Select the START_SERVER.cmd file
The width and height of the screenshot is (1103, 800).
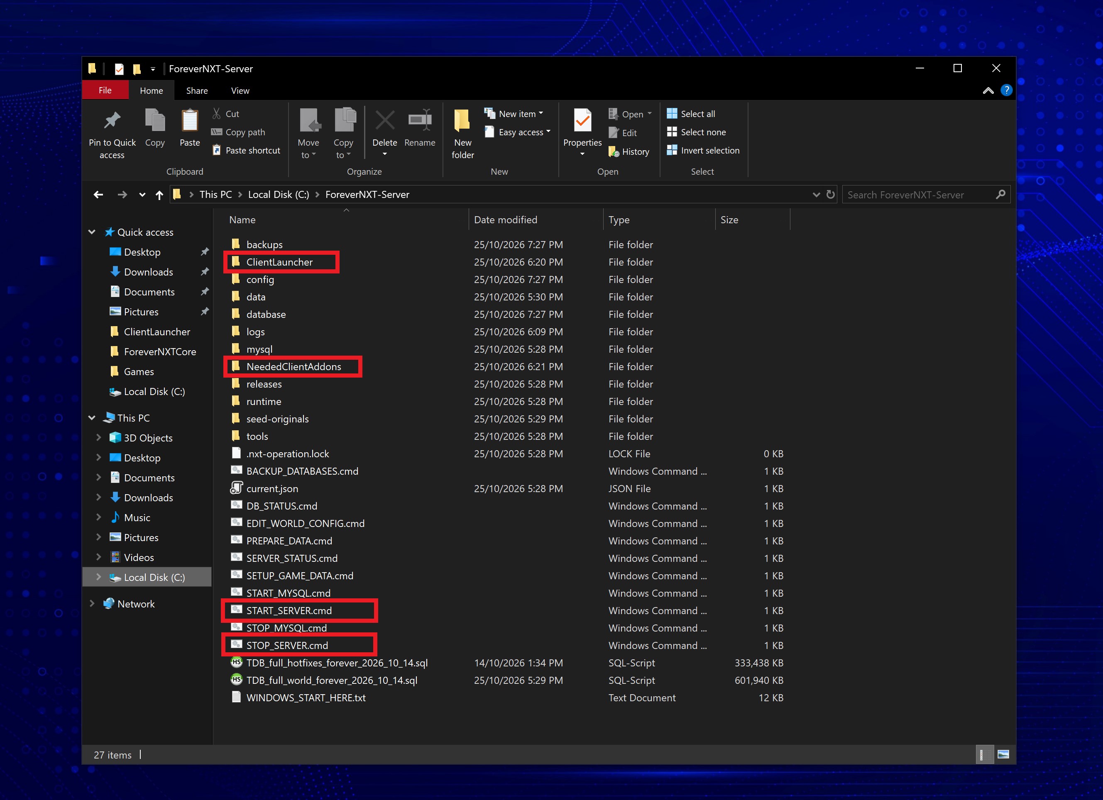pyautogui.click(x=289, y=610)
